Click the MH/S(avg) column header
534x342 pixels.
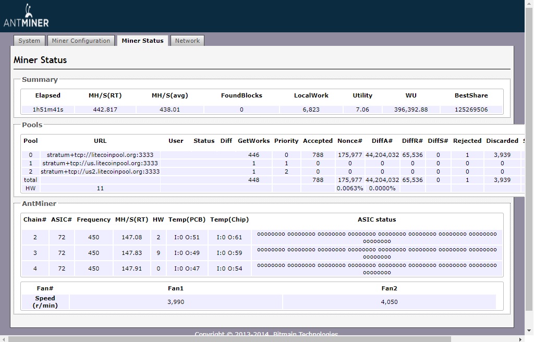pos(170,95)
